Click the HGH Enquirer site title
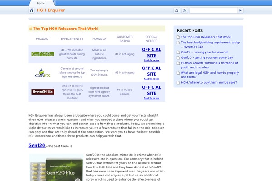272x181 pixels. point(51,10)
